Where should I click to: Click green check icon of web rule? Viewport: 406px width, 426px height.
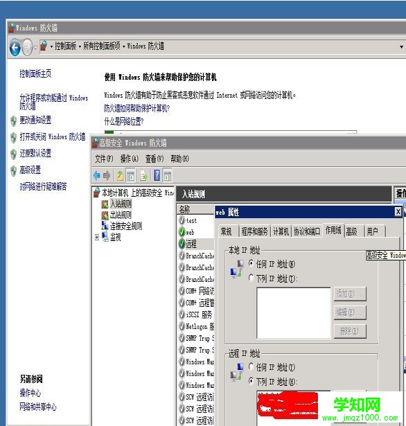pyautogui.click(x=182, y=232)
